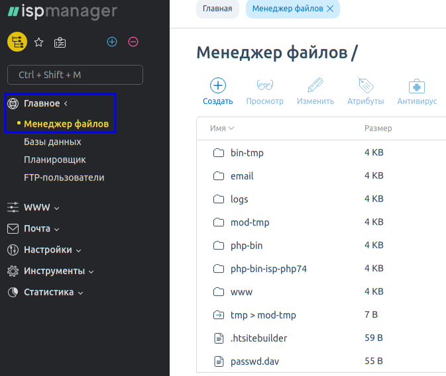Open Планировщик in sidebar
The image size is (446, 376).
pyautogui.click(x=54, y=160)
